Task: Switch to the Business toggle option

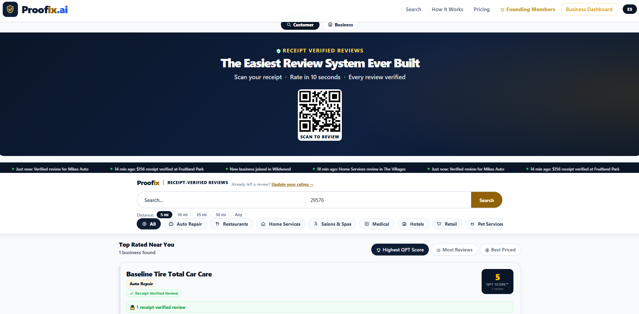Action: [x=340, y=25]
